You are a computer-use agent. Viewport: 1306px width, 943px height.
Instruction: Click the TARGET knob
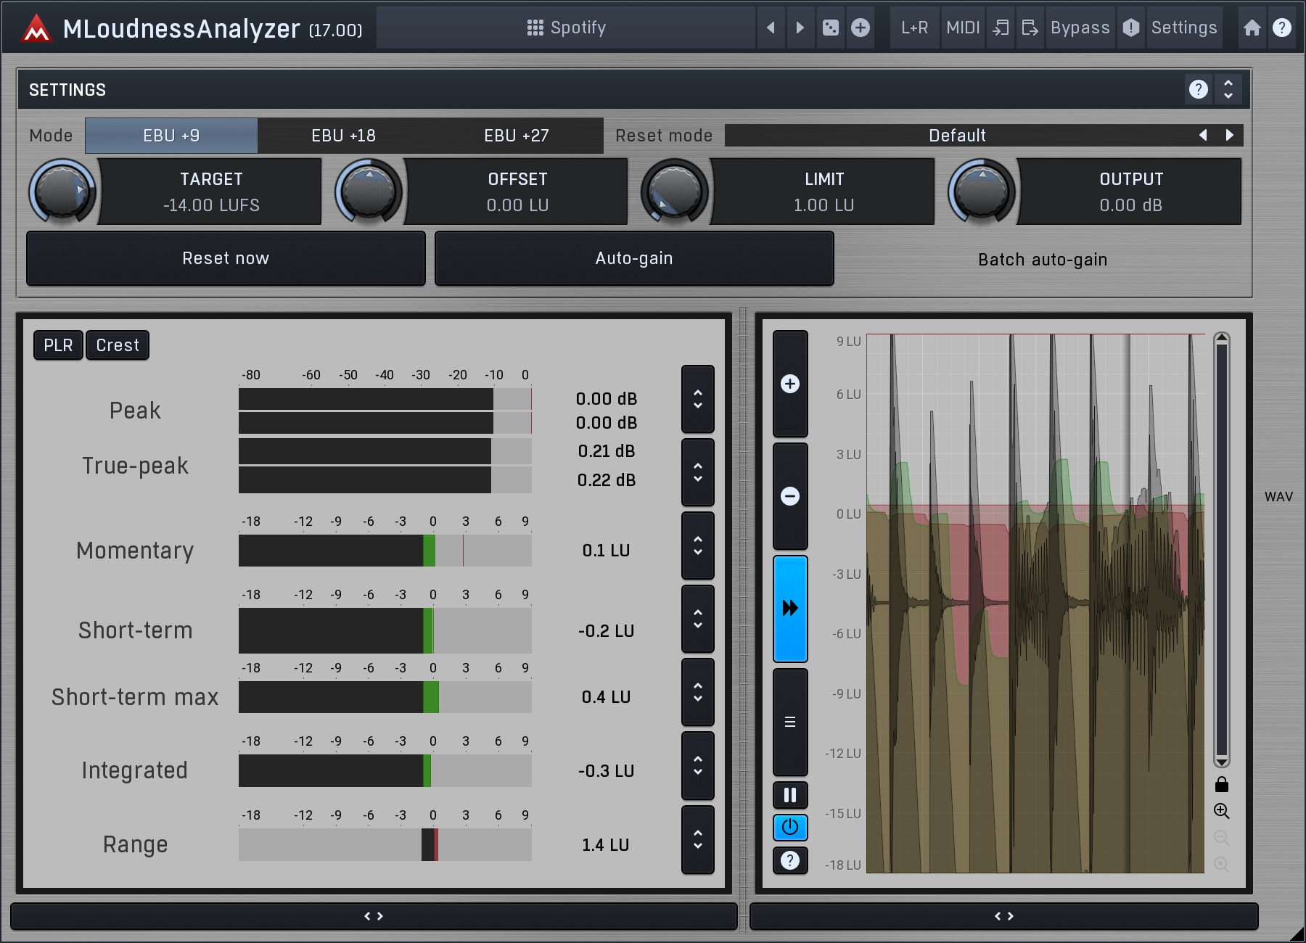point(62,192)
